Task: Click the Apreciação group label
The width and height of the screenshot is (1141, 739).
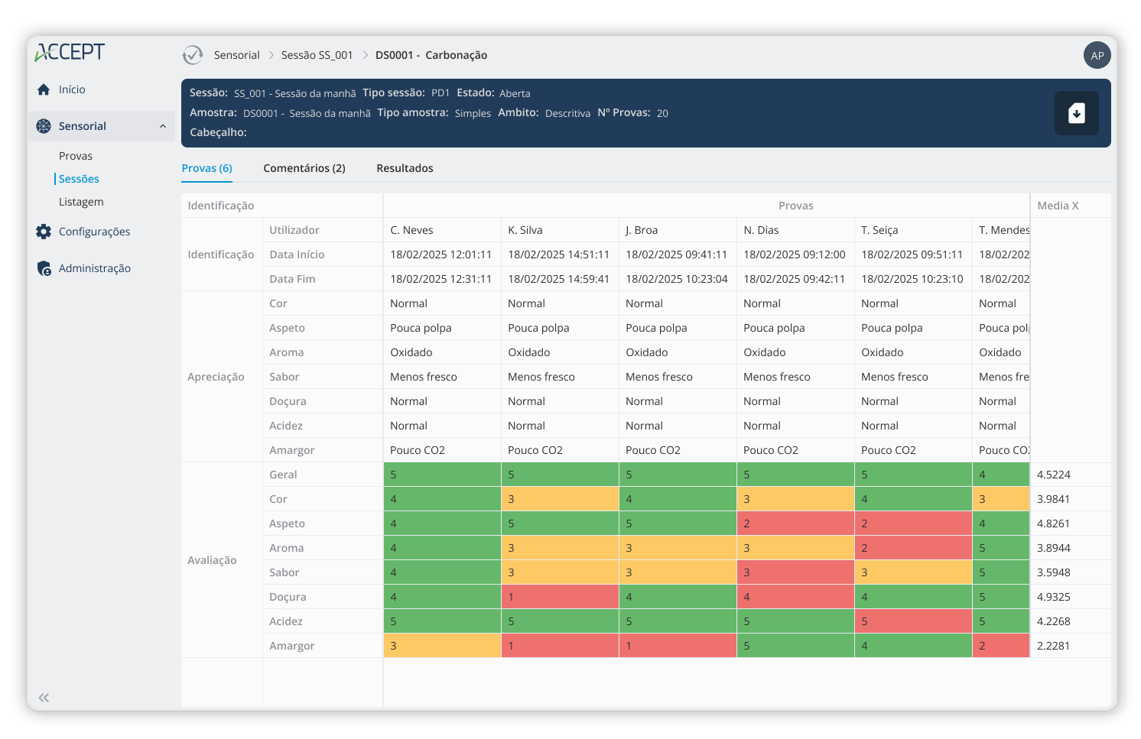Action: tap(216, 377)
